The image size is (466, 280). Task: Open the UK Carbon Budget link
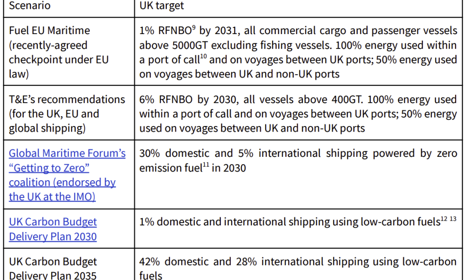53,222
